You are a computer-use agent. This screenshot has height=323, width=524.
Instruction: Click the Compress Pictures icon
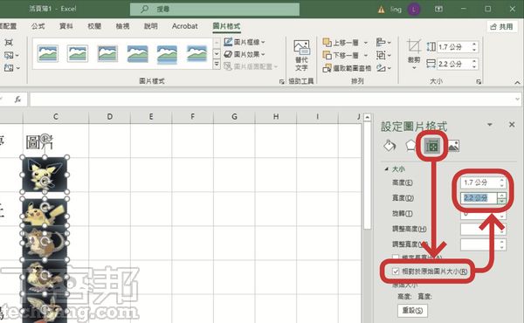coord(9,43)
